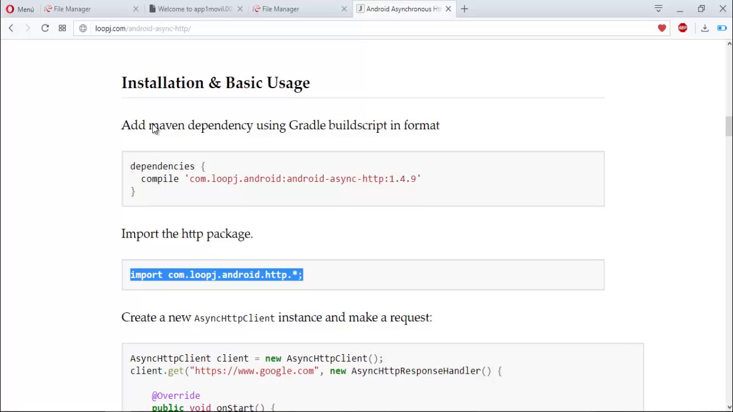Click the address bar with loopj.com URL
This screenshot has height=412, width=733.
tap(366, 29)
